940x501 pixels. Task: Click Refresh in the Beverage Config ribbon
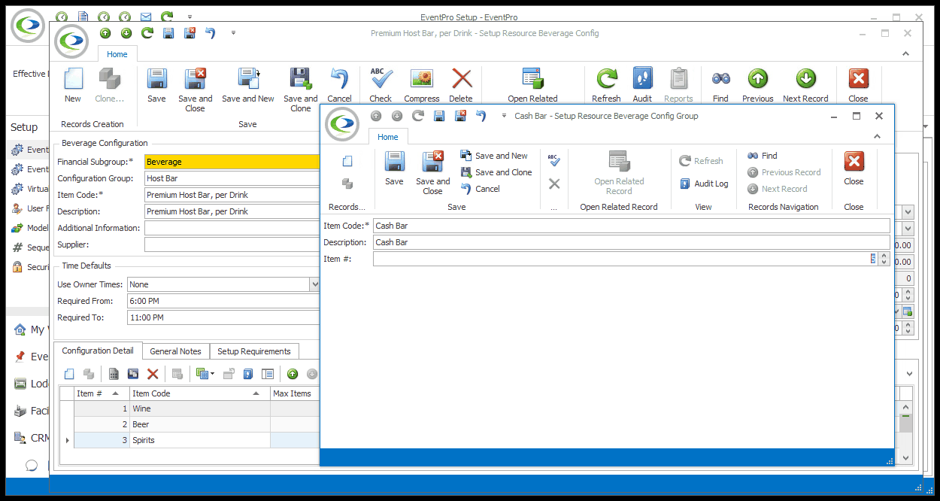606,85
